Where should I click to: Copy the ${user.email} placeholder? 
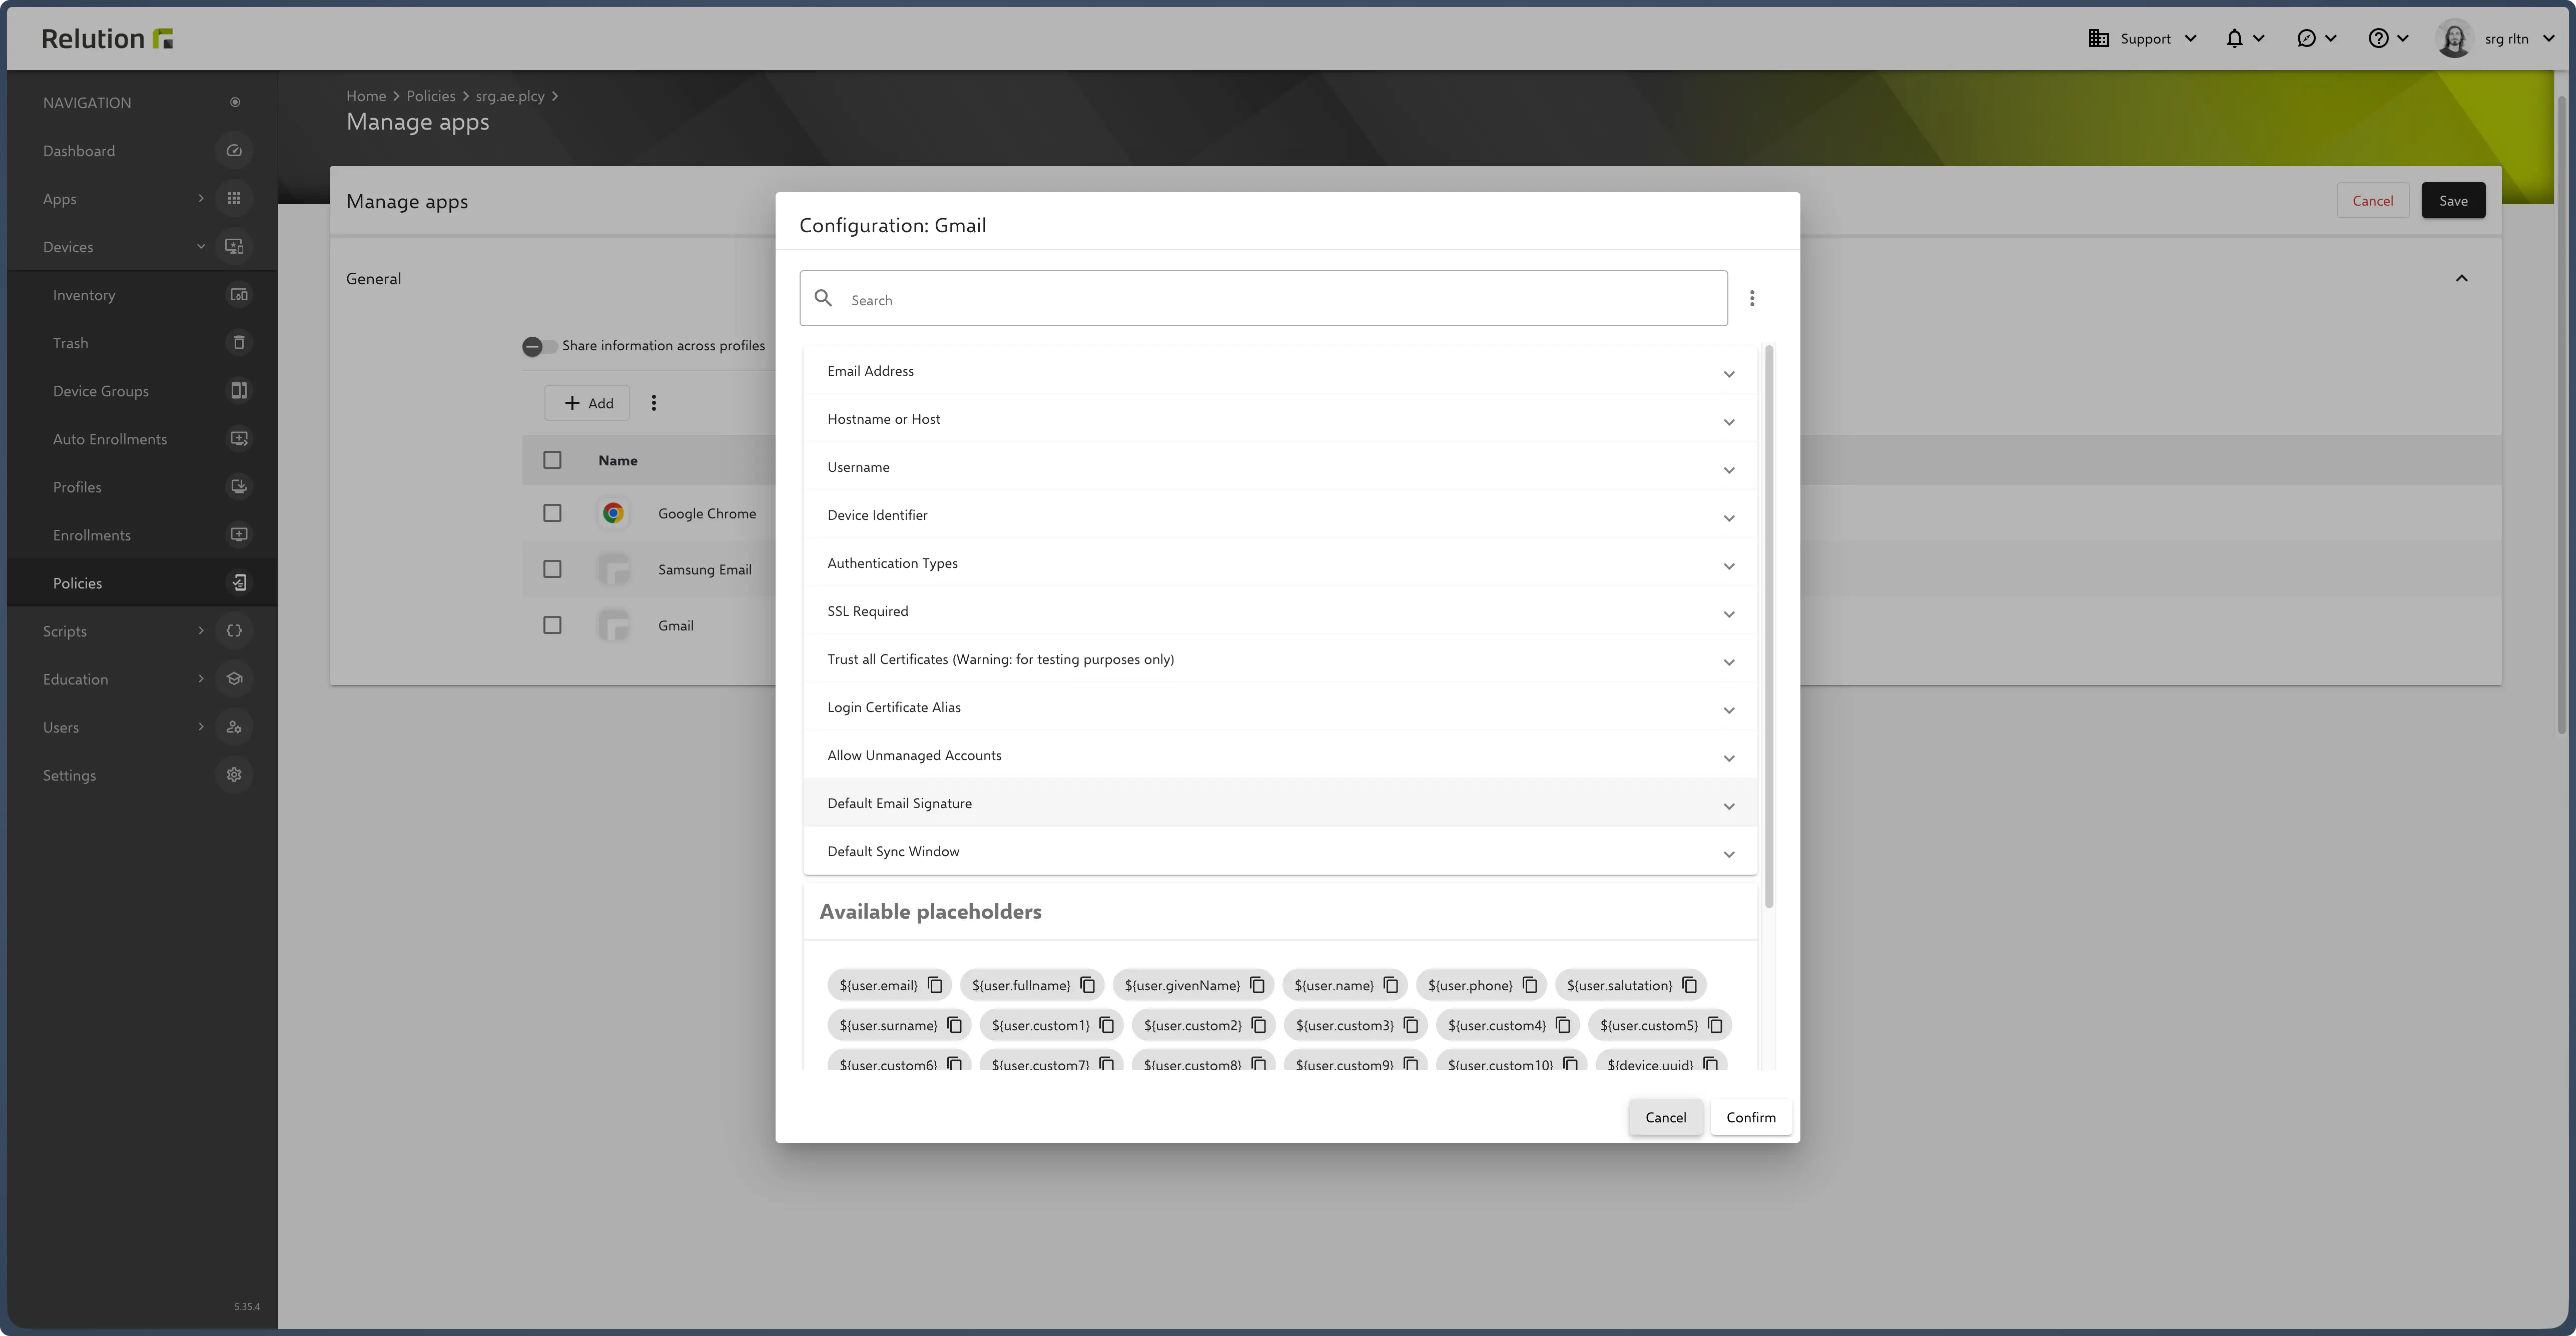(x=935, y=985)
